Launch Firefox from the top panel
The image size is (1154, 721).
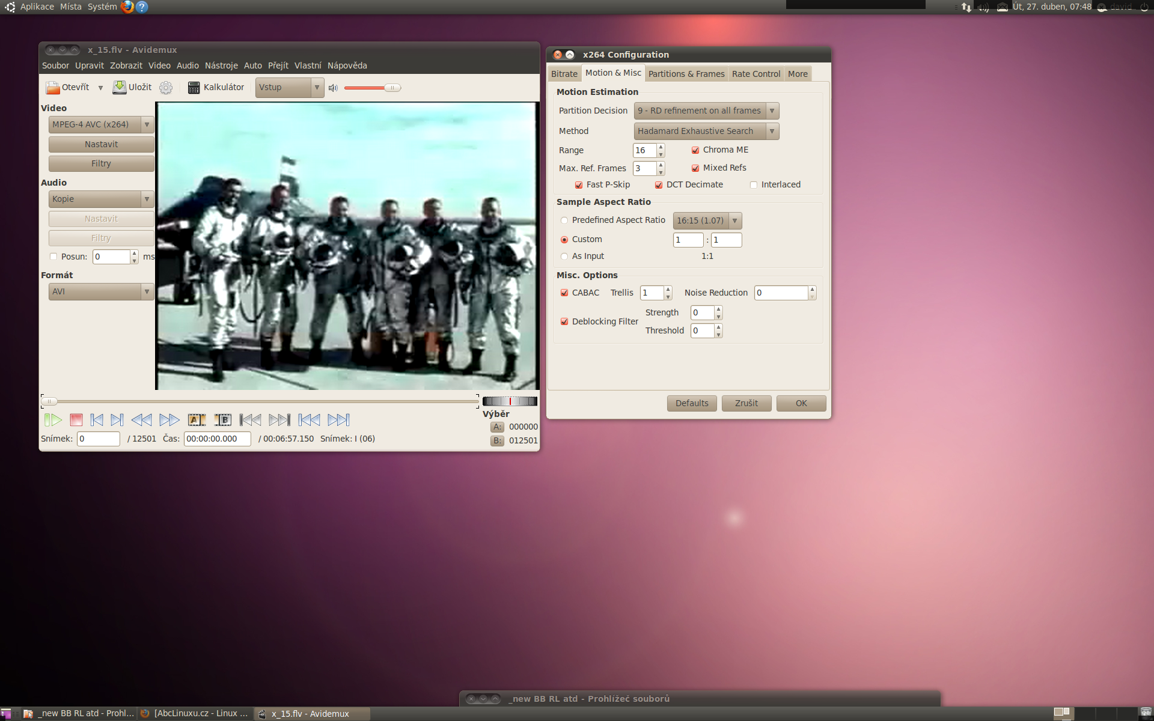click(x=127, y=7)
